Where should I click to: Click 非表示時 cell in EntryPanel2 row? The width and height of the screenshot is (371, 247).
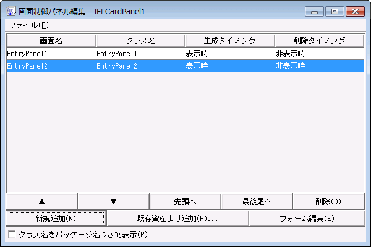coord(320,66)
